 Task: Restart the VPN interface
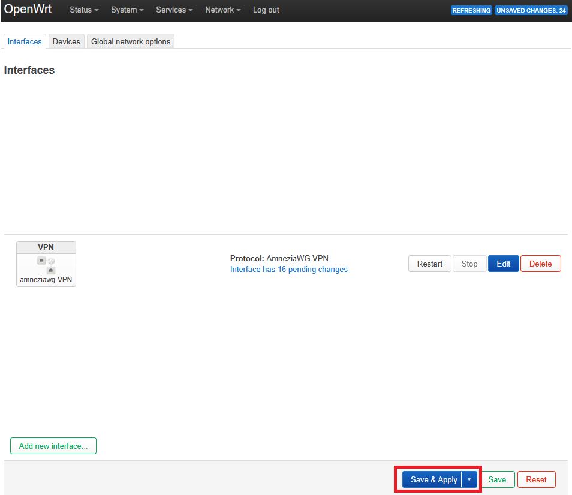click(x=429, y=264)
